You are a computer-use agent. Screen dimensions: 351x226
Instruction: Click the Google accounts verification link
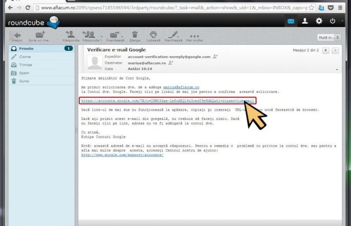click(x=167, y=101)
